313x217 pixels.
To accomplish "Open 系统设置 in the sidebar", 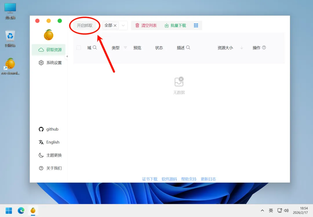I will tap(50, 63).
